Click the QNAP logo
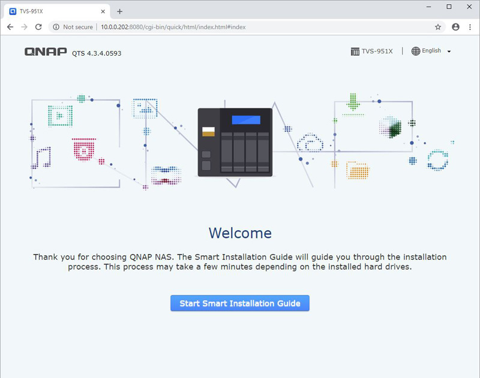This screenshot has width=480, height=378. pyautogui.click(x=46, y=52)
